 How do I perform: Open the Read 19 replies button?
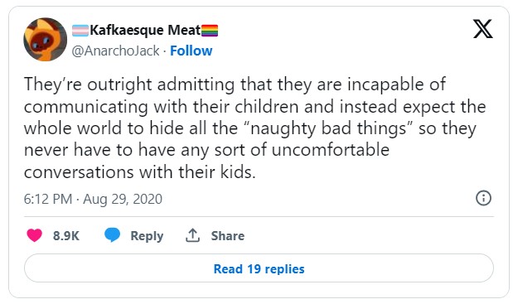[259, 268]
